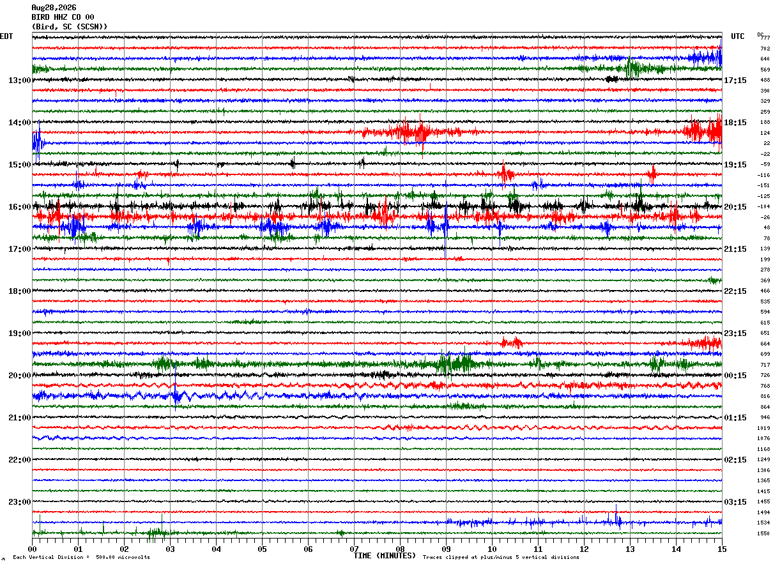Click the TIME (MINUTES) axis title
Screen dimensions: 773x566
coord(385,556)
